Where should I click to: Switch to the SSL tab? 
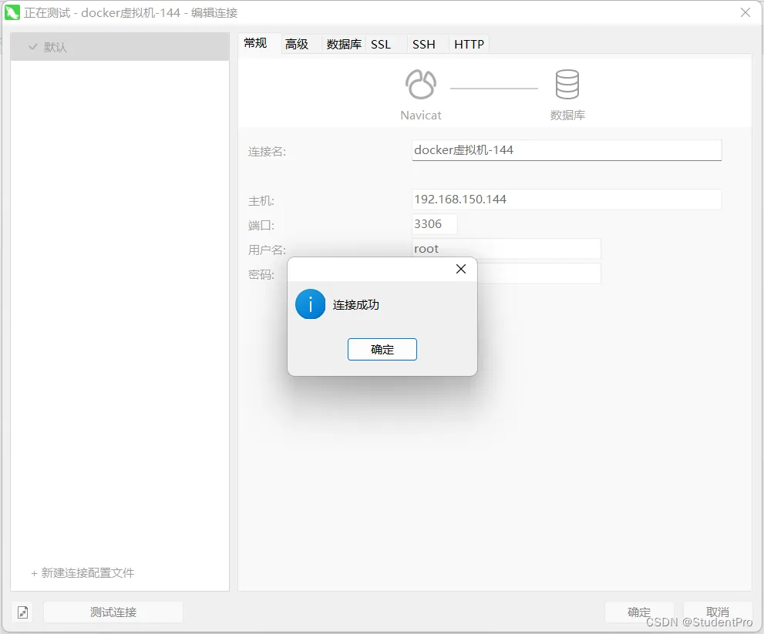[x=382, y=44]
